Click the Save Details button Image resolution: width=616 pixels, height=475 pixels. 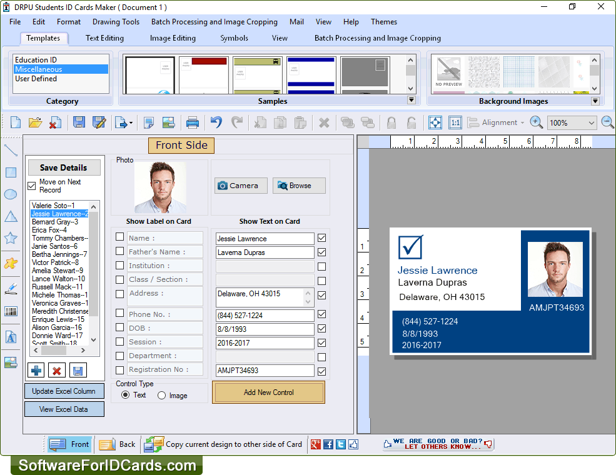[x=64, y=167]
